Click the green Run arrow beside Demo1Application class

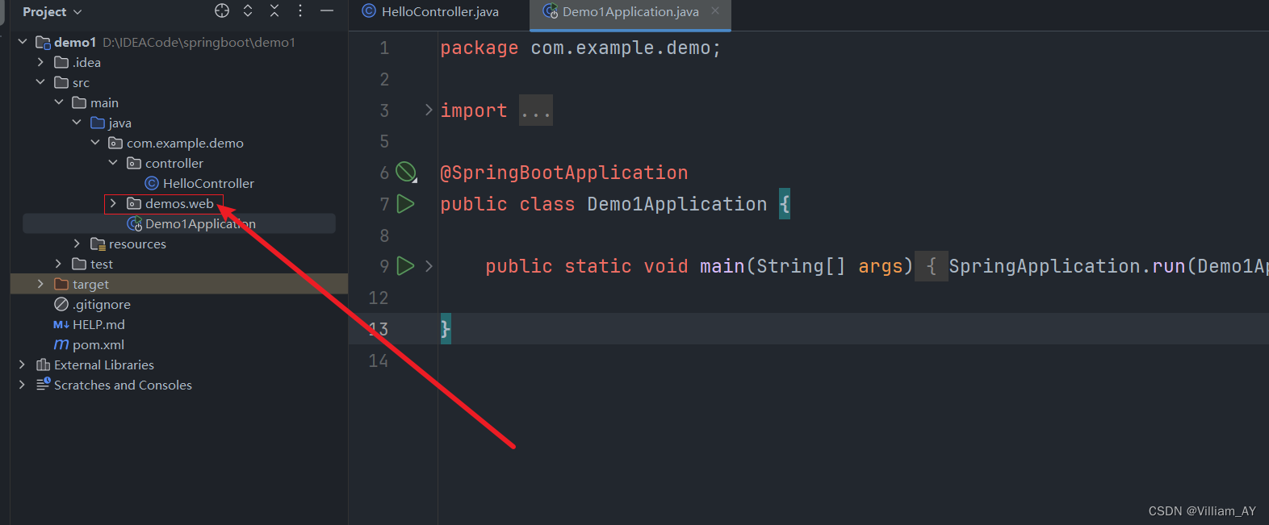point(406,204)
